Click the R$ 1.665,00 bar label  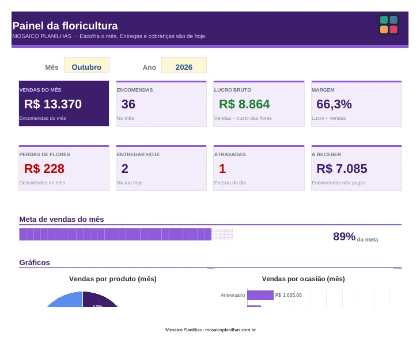[288, 295]
